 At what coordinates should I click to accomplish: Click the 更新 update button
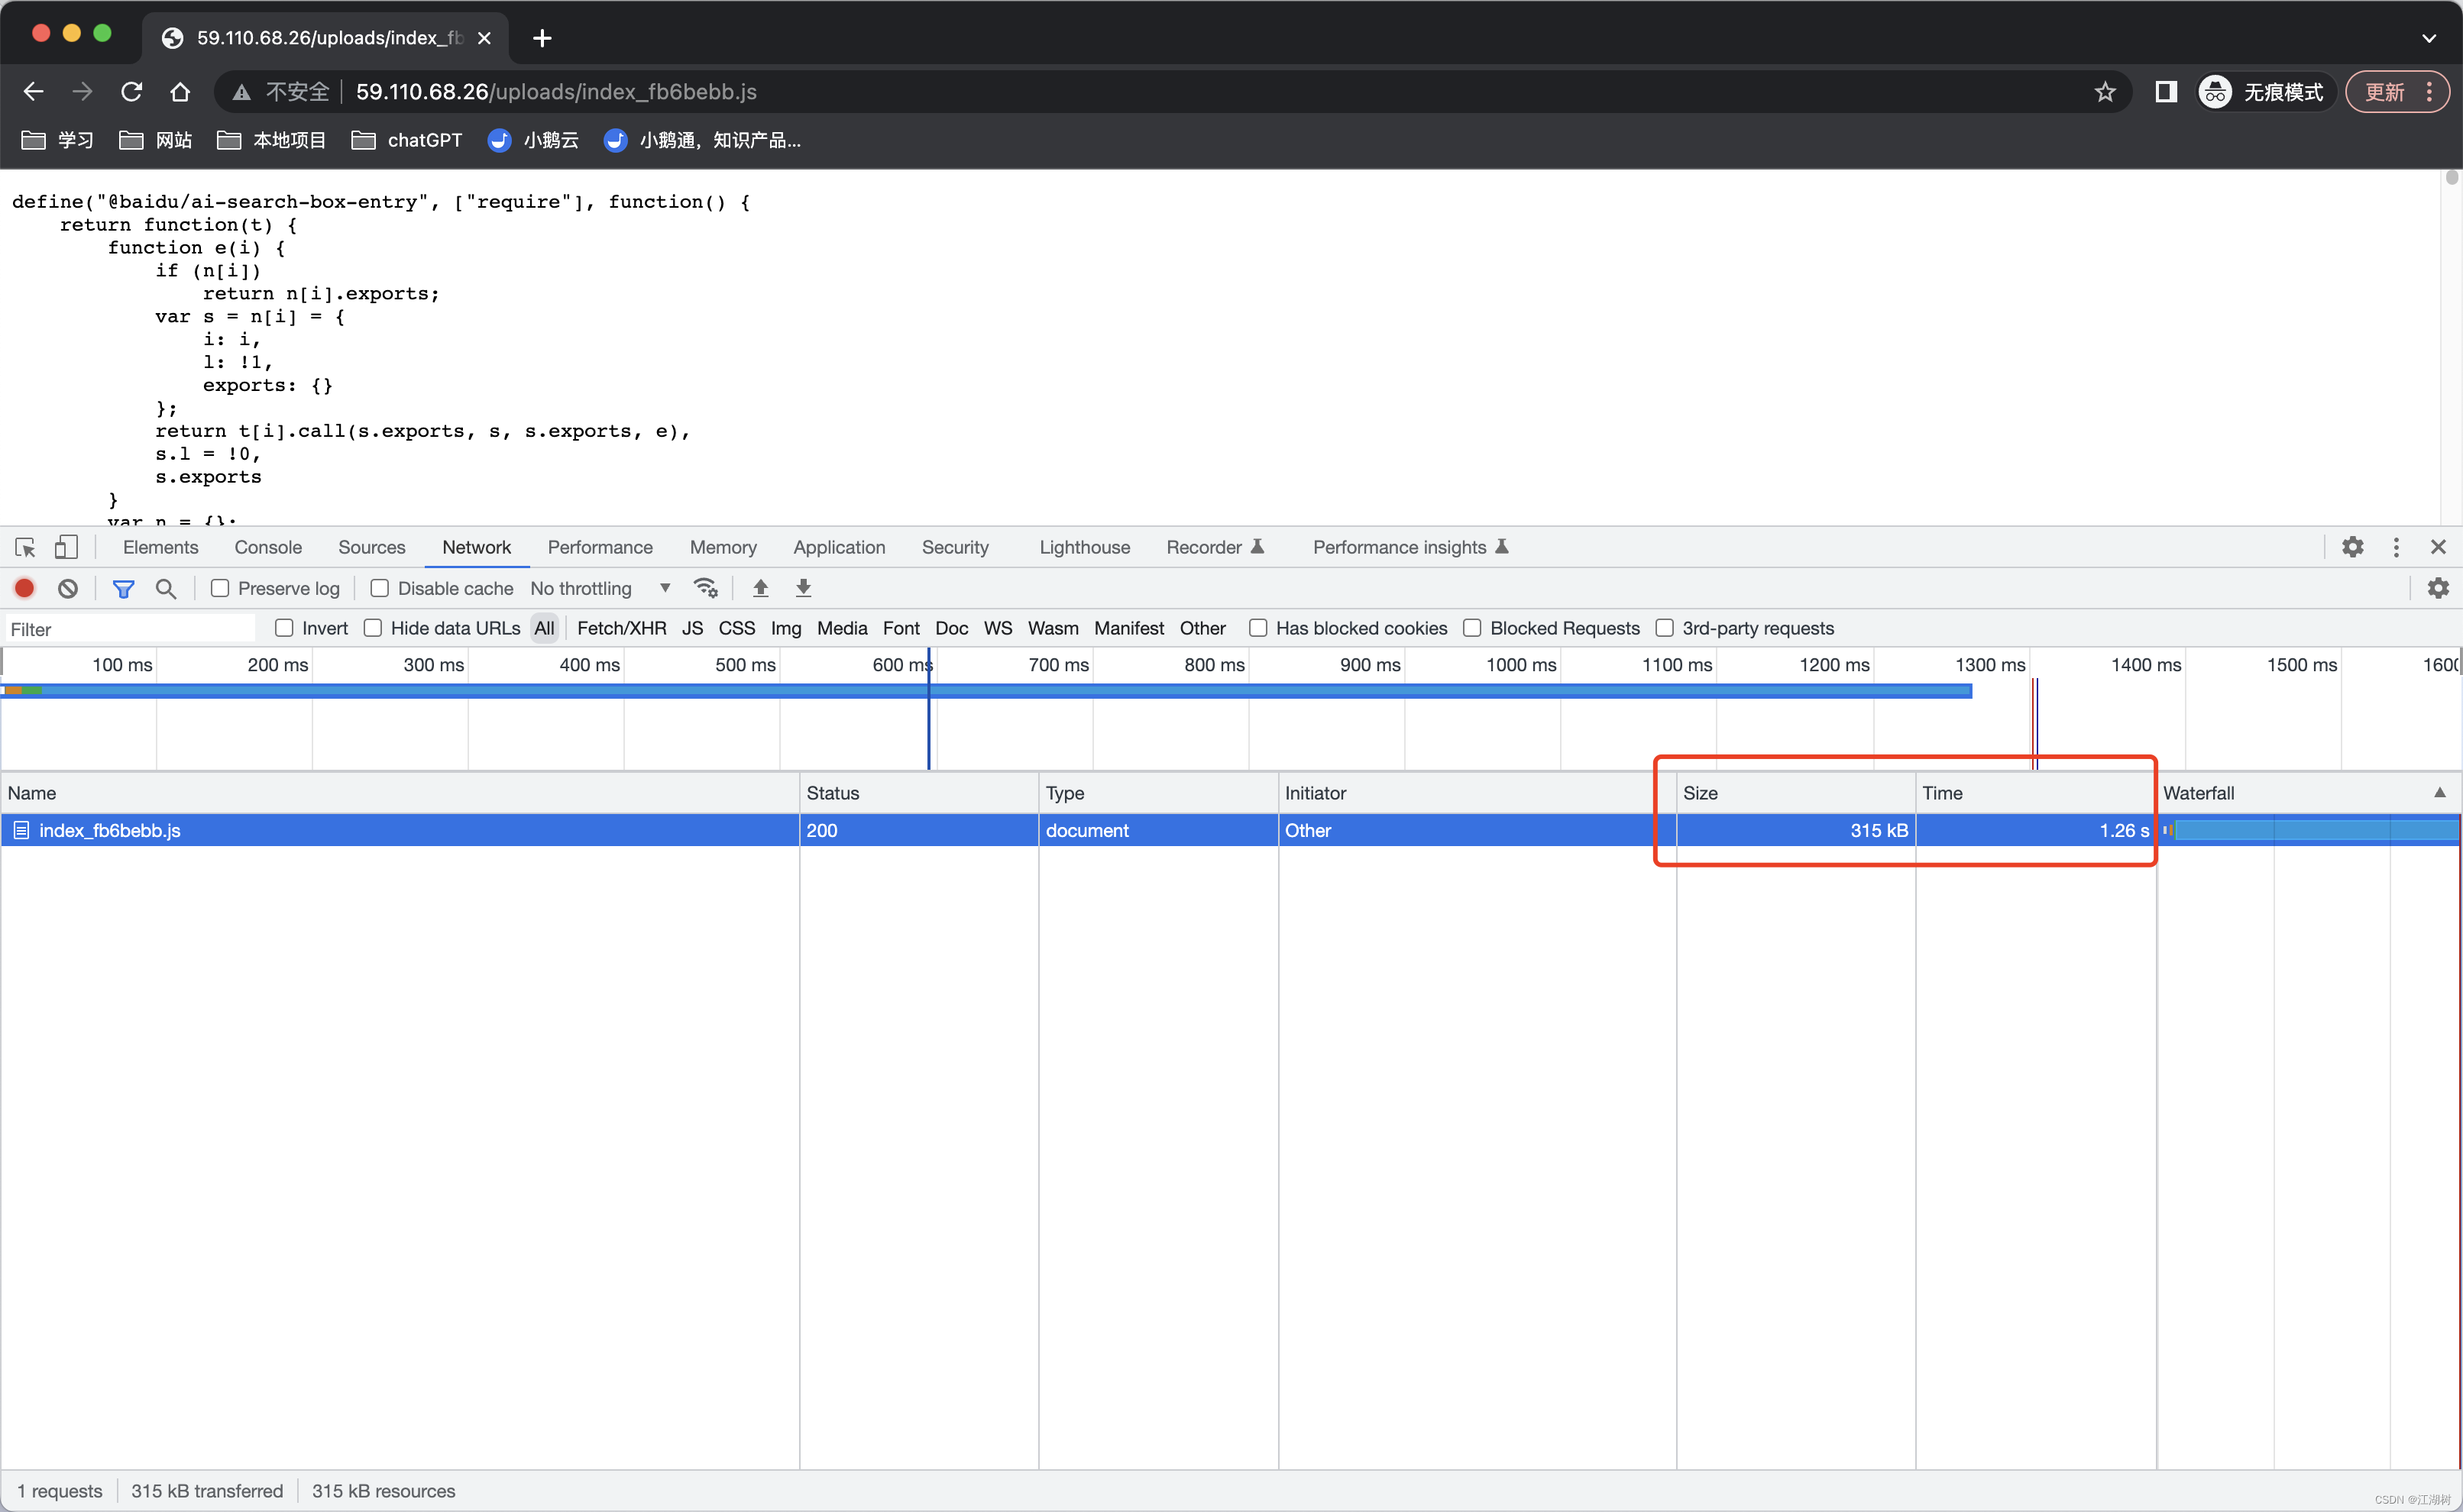click(x=2396, y=92)
